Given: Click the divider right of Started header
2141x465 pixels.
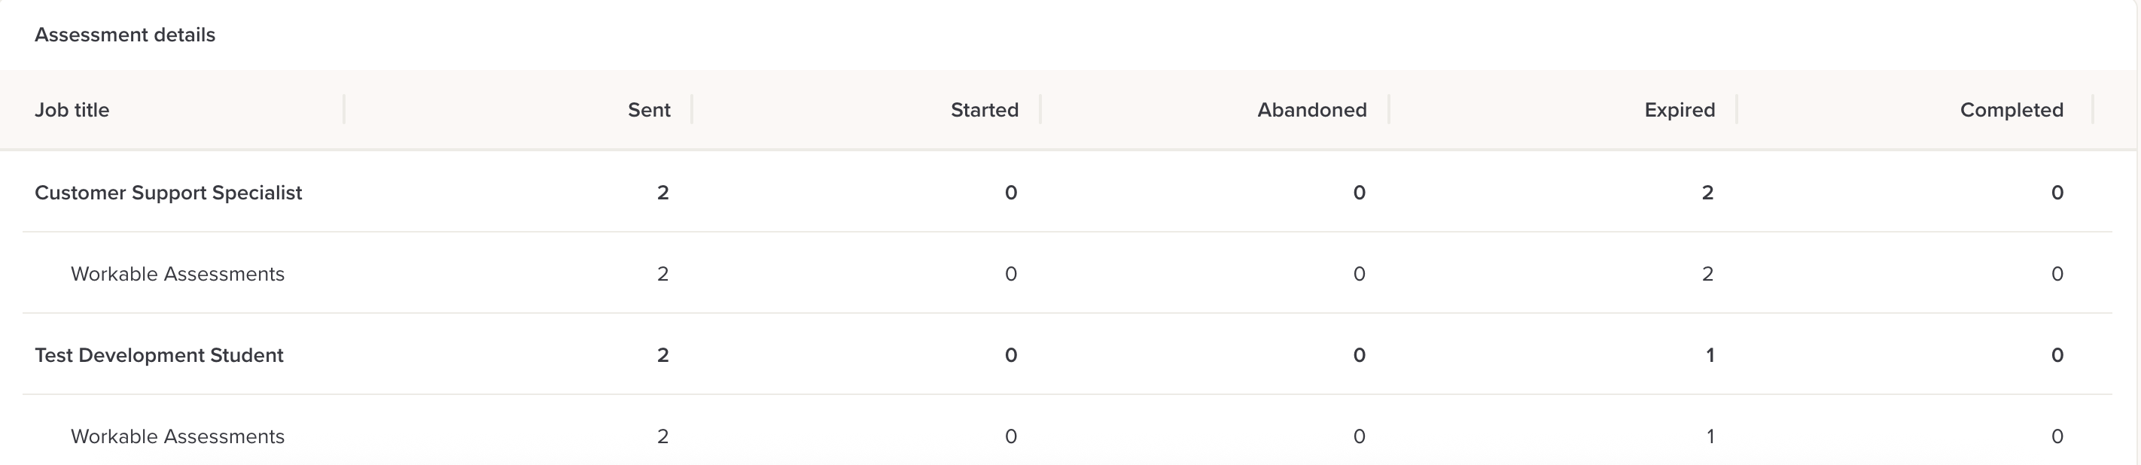Looking at the screenshot, I should click(x=1040, y=110).
